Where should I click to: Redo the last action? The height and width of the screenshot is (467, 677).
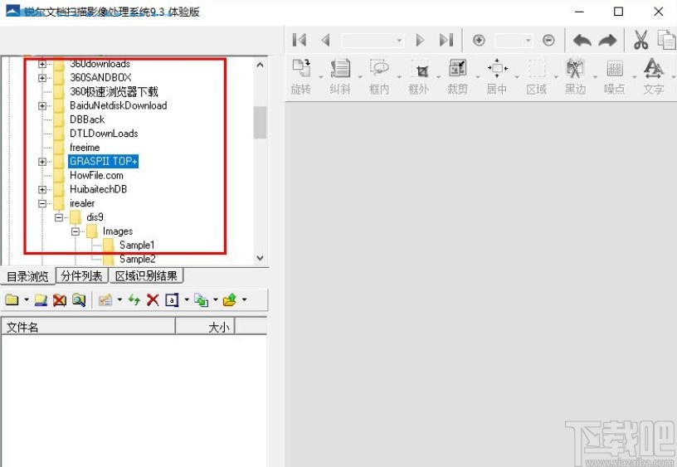click(608, 41)
